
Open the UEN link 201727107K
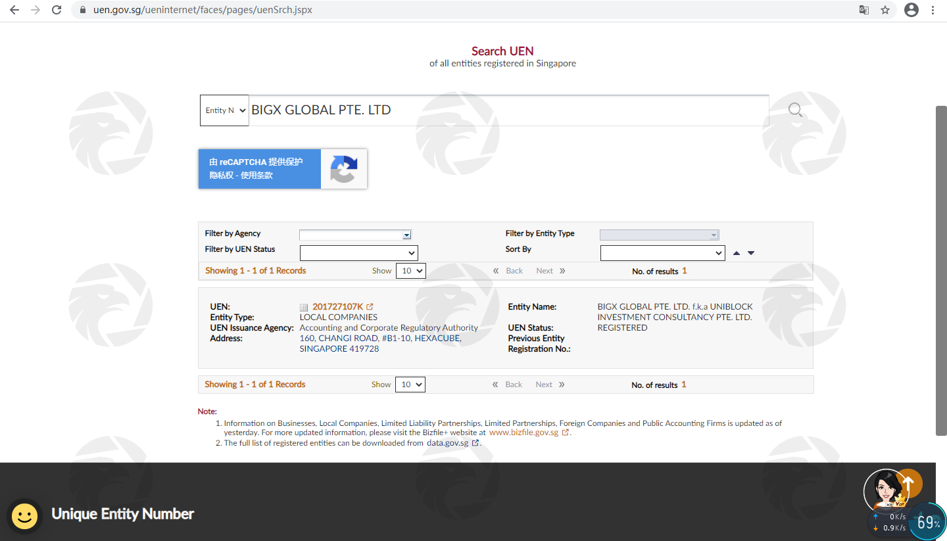pyautogui.click(x=337, y=307)
